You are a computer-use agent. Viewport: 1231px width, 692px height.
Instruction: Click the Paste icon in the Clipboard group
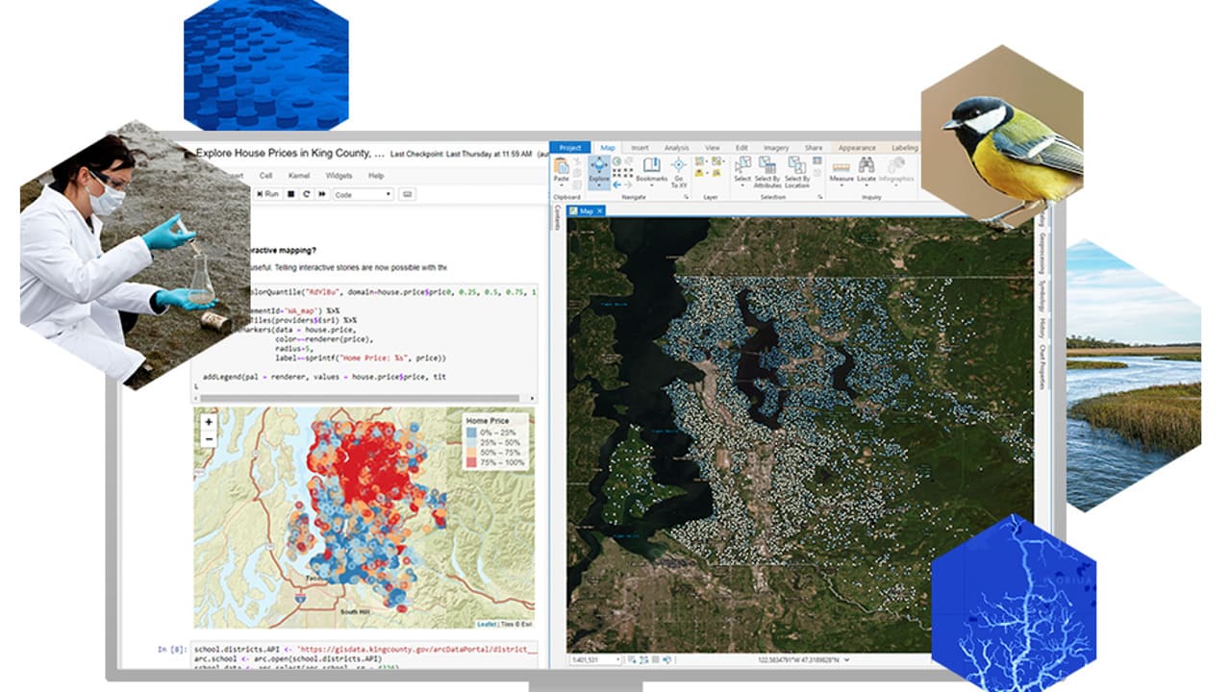coord(563,165)
